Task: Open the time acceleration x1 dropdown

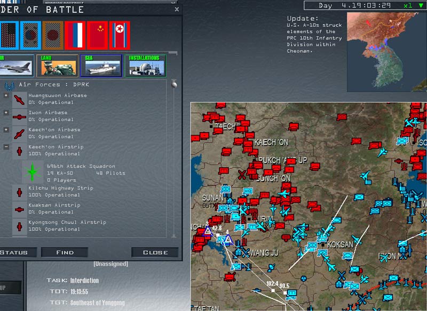Action: click(x=422, y=5)
